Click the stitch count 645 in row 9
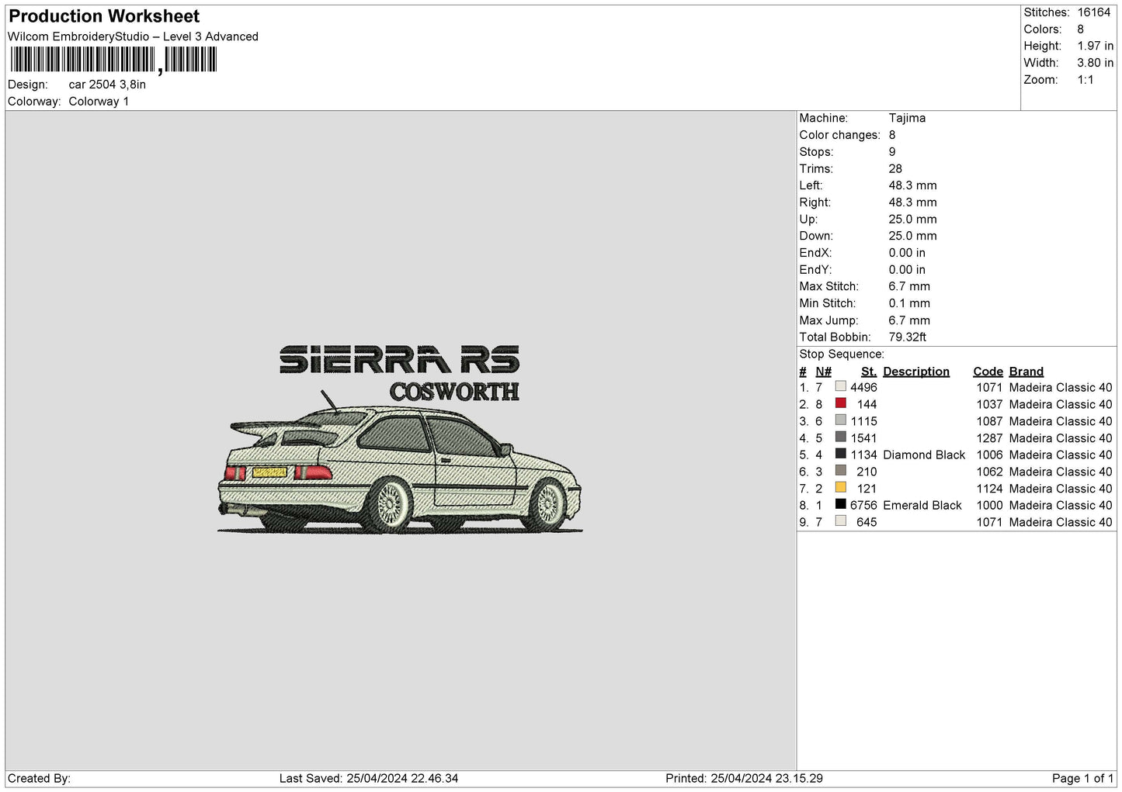The image size is (1122, 792). 867,523
